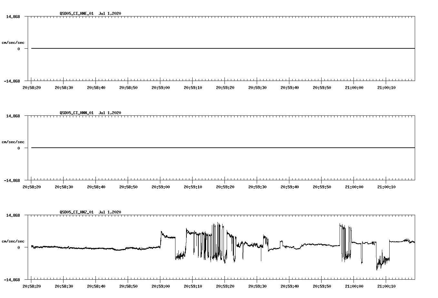The image size is (438, 298).
Task: Click the 0 axis value of HNZ plot
Action: tap(19, 247)
